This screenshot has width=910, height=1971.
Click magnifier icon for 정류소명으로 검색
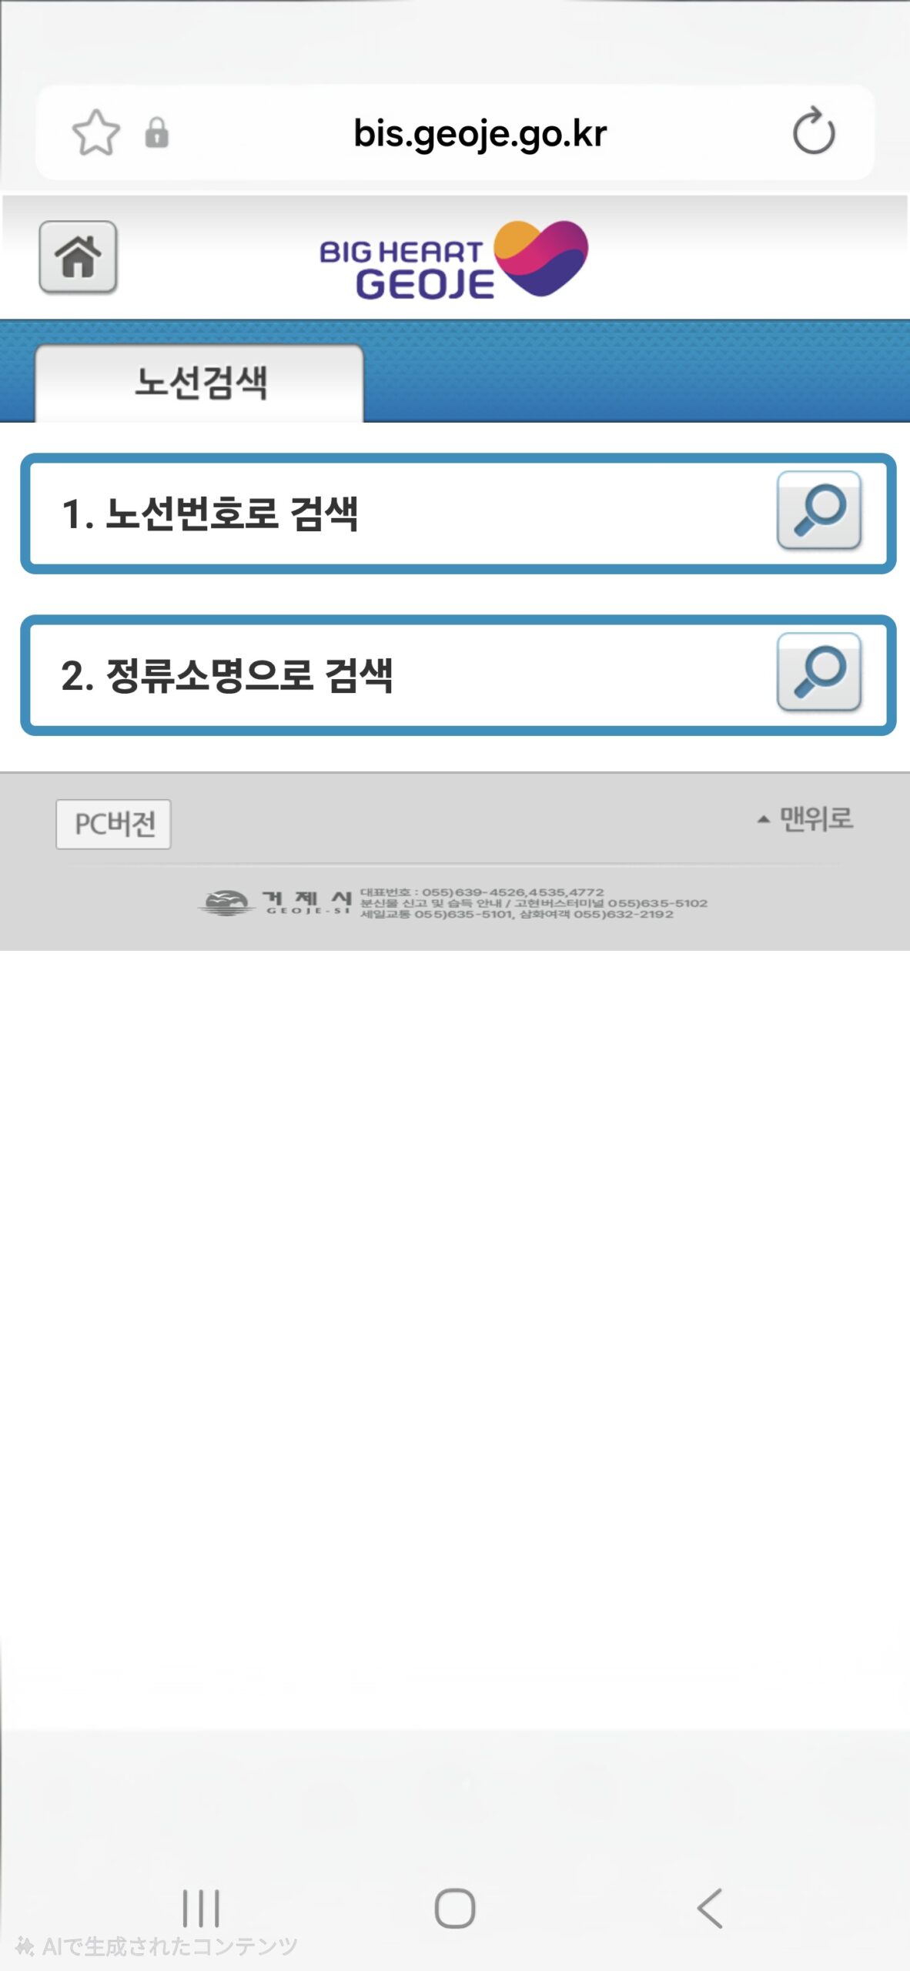pyautogui.click(x=818, y=672)
